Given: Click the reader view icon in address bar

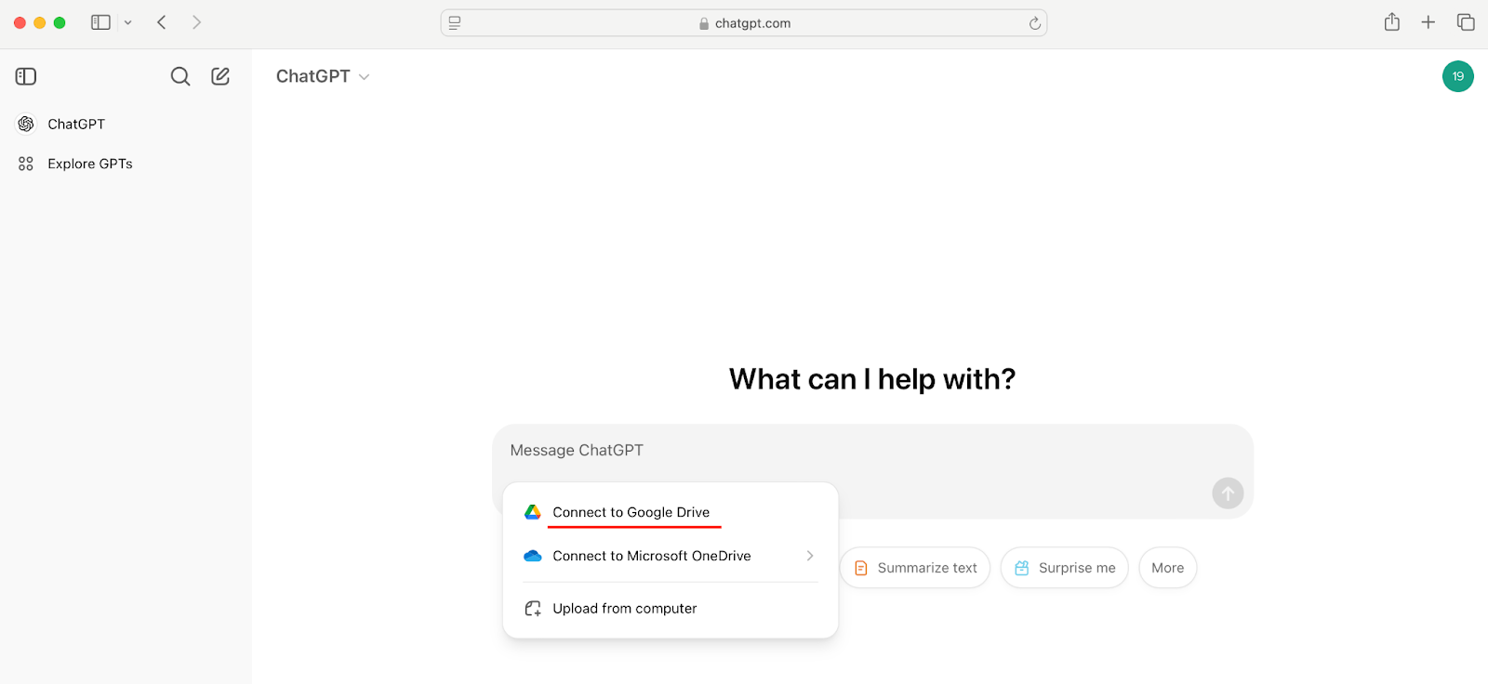Looking at the screenshot, I should pos(455,23).
